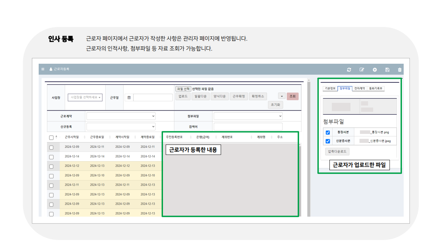Uncheck the 신분증사본 attachment checkbox
Image resolution: width=442 pixels, height=248 pixels.
328,141
